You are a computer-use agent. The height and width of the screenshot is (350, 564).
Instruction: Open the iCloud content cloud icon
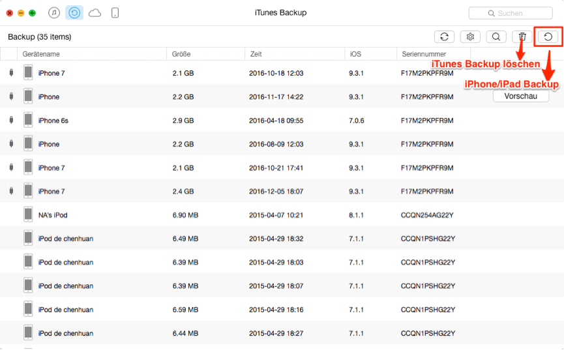click(x=95, y=13)
